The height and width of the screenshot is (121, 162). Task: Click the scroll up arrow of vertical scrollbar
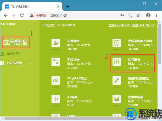click(159, 22)
